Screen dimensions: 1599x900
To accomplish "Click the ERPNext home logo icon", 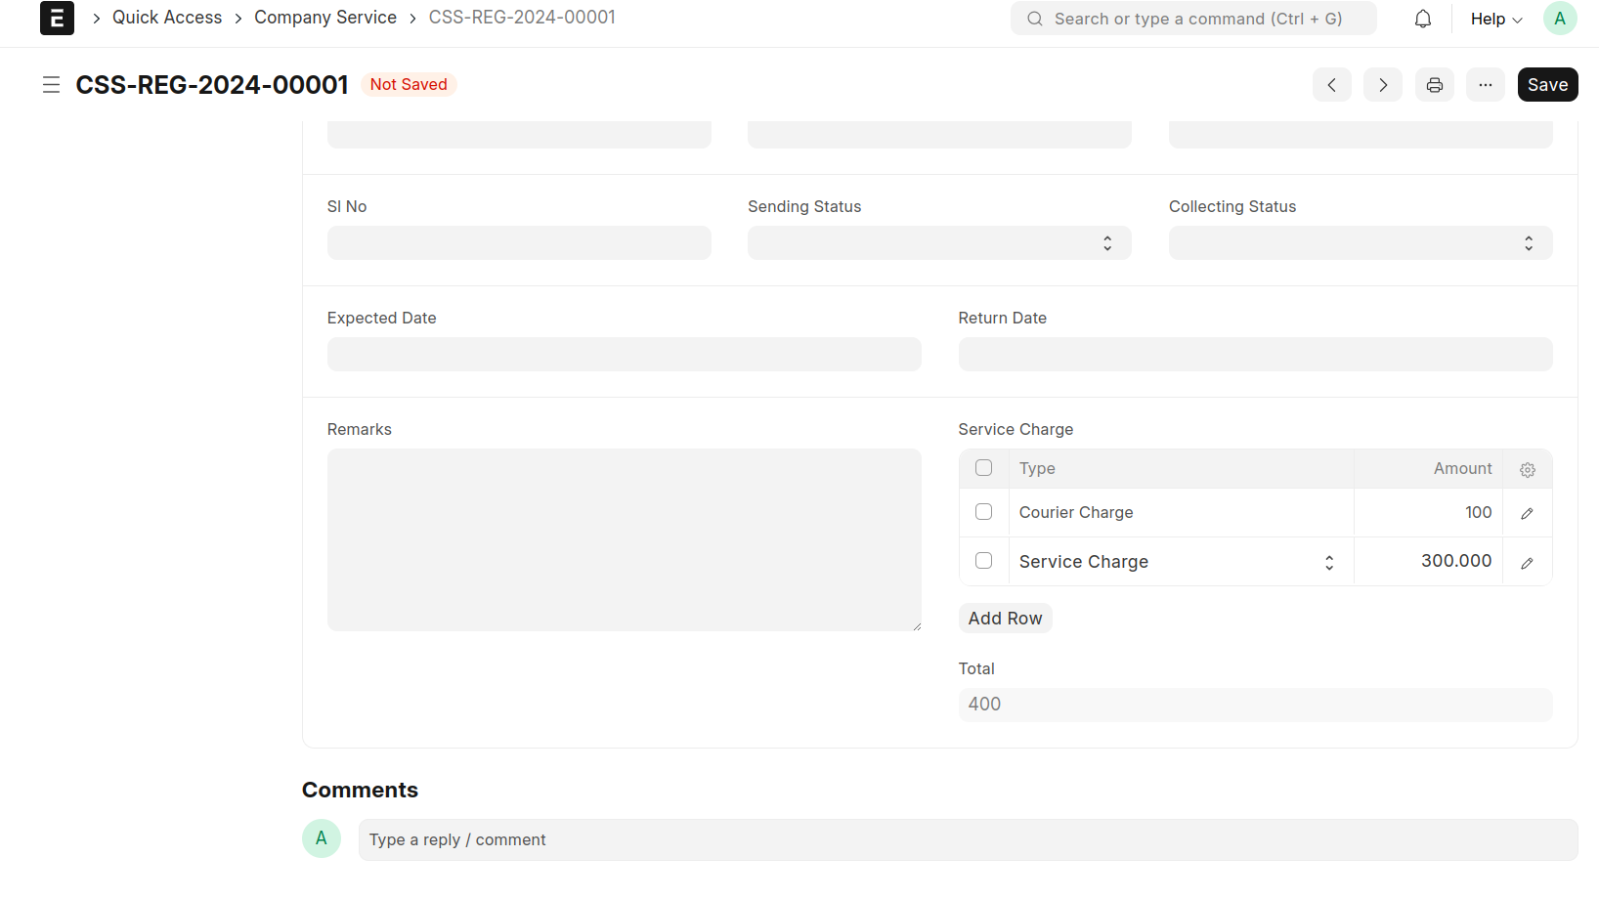I will [57, 18].
